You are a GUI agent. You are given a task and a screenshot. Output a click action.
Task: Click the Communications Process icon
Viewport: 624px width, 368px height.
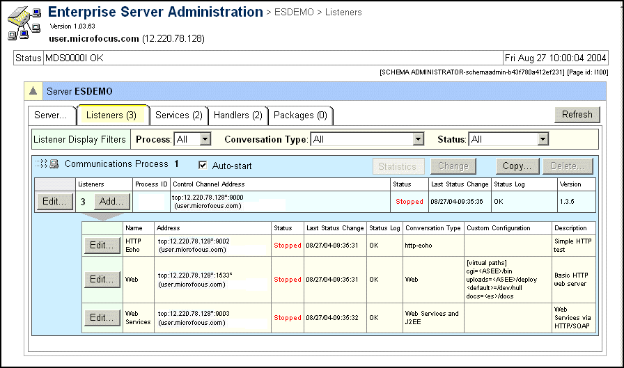49,165
